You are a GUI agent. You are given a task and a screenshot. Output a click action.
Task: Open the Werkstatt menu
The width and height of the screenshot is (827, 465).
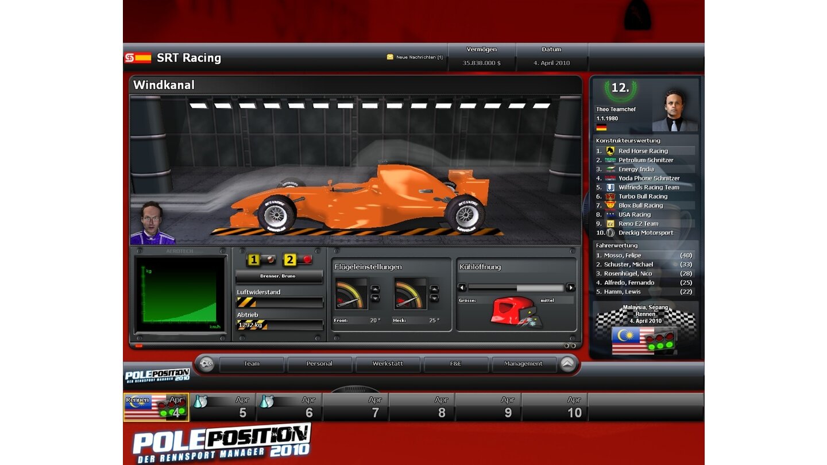[x=388, y=364]
